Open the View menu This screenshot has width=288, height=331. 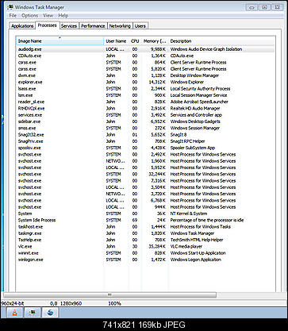tap(48, 16)
